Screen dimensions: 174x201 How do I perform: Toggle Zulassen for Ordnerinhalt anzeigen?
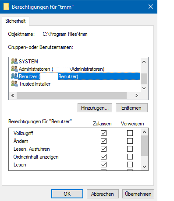(x=103, y=157)
